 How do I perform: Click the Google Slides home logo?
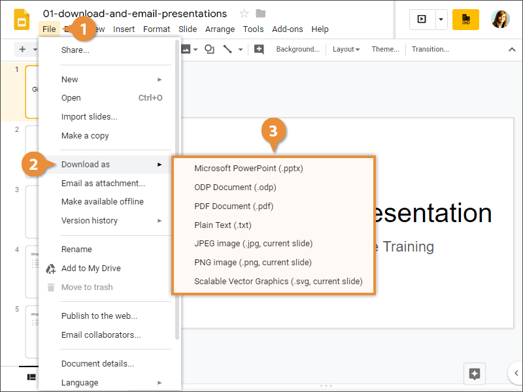coord(22,20)
